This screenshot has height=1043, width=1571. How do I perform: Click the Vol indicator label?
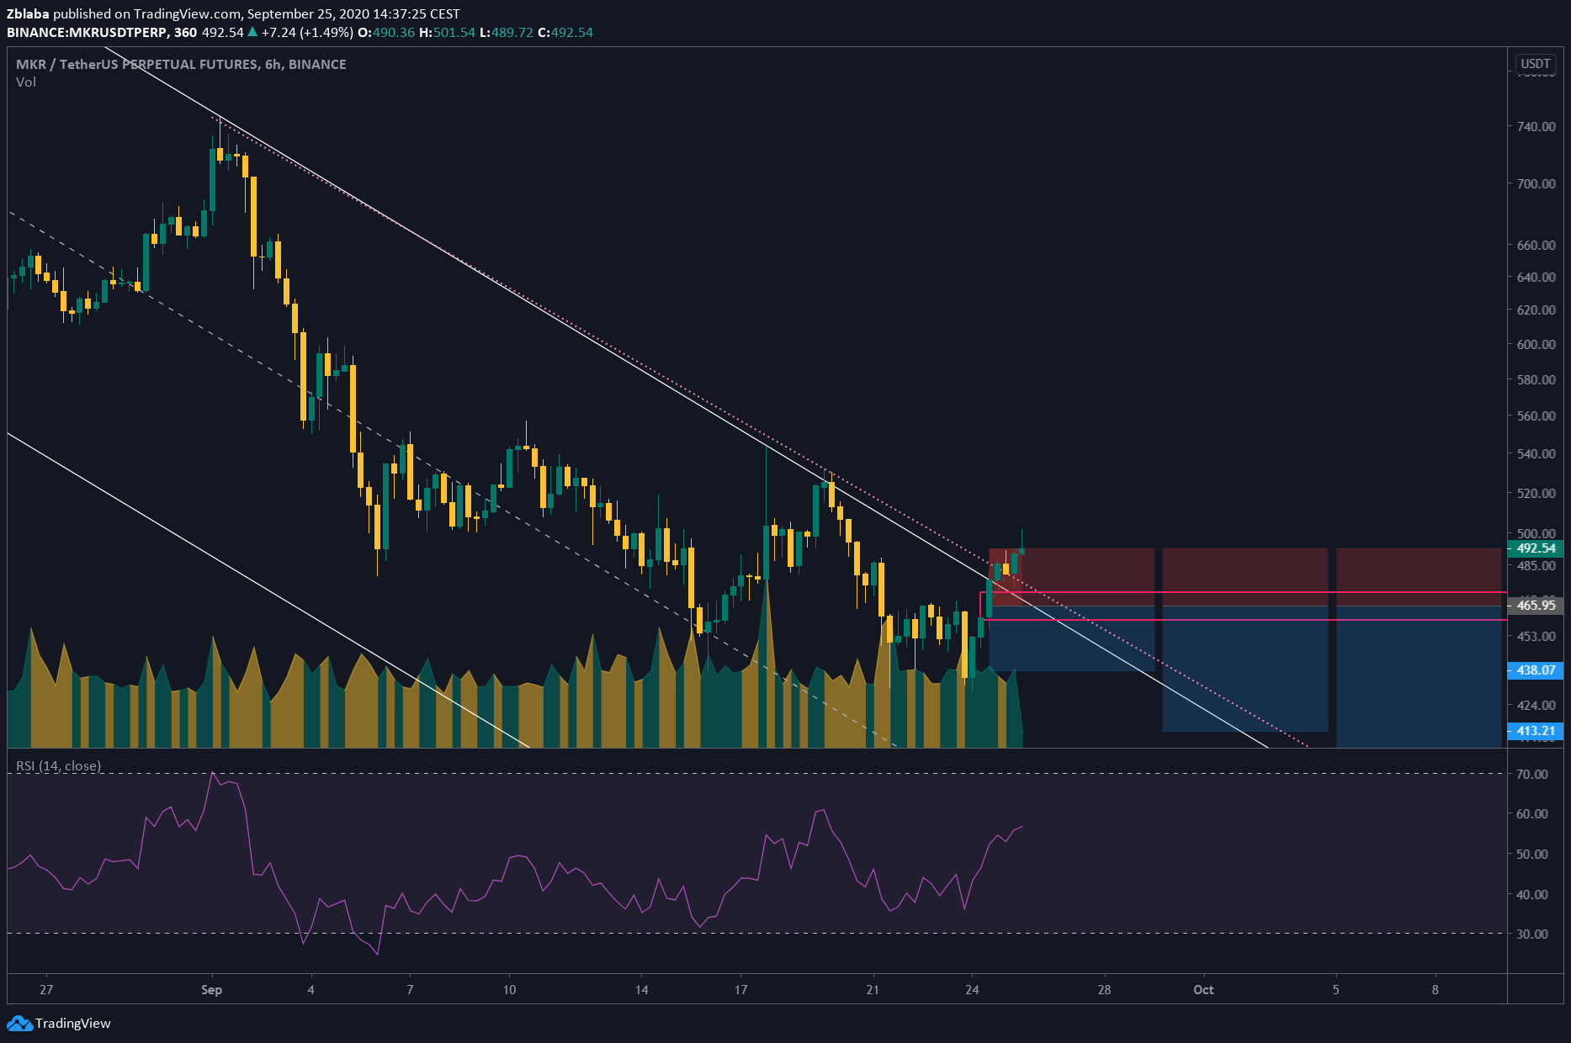(26, 82)
